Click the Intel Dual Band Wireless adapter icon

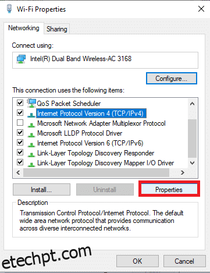click(21, 59)
